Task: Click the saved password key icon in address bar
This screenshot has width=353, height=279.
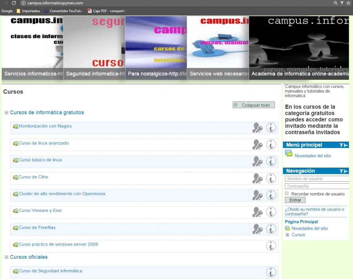Action: (342, 3)
